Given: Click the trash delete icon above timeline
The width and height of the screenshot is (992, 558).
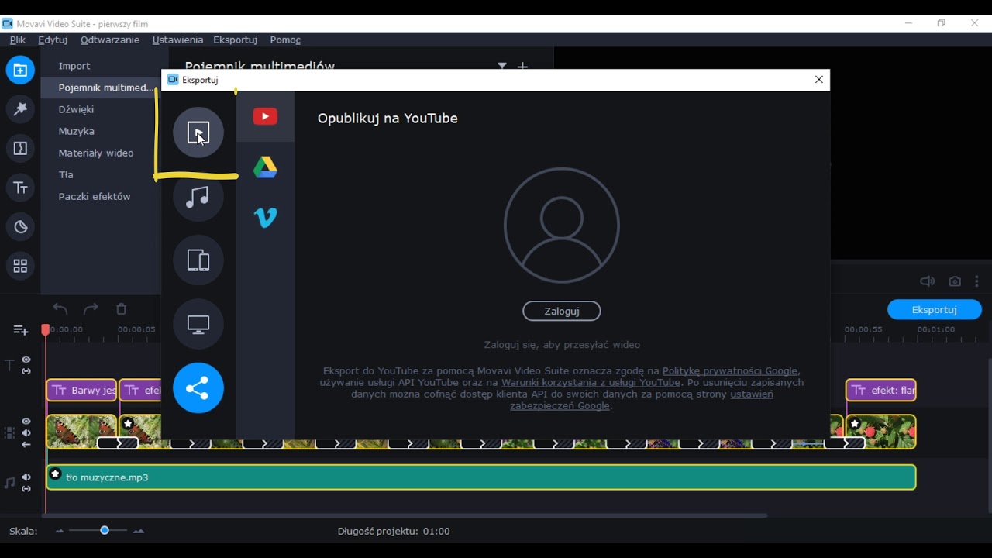Looking at the screenshot, I should (x=121, y=308).
